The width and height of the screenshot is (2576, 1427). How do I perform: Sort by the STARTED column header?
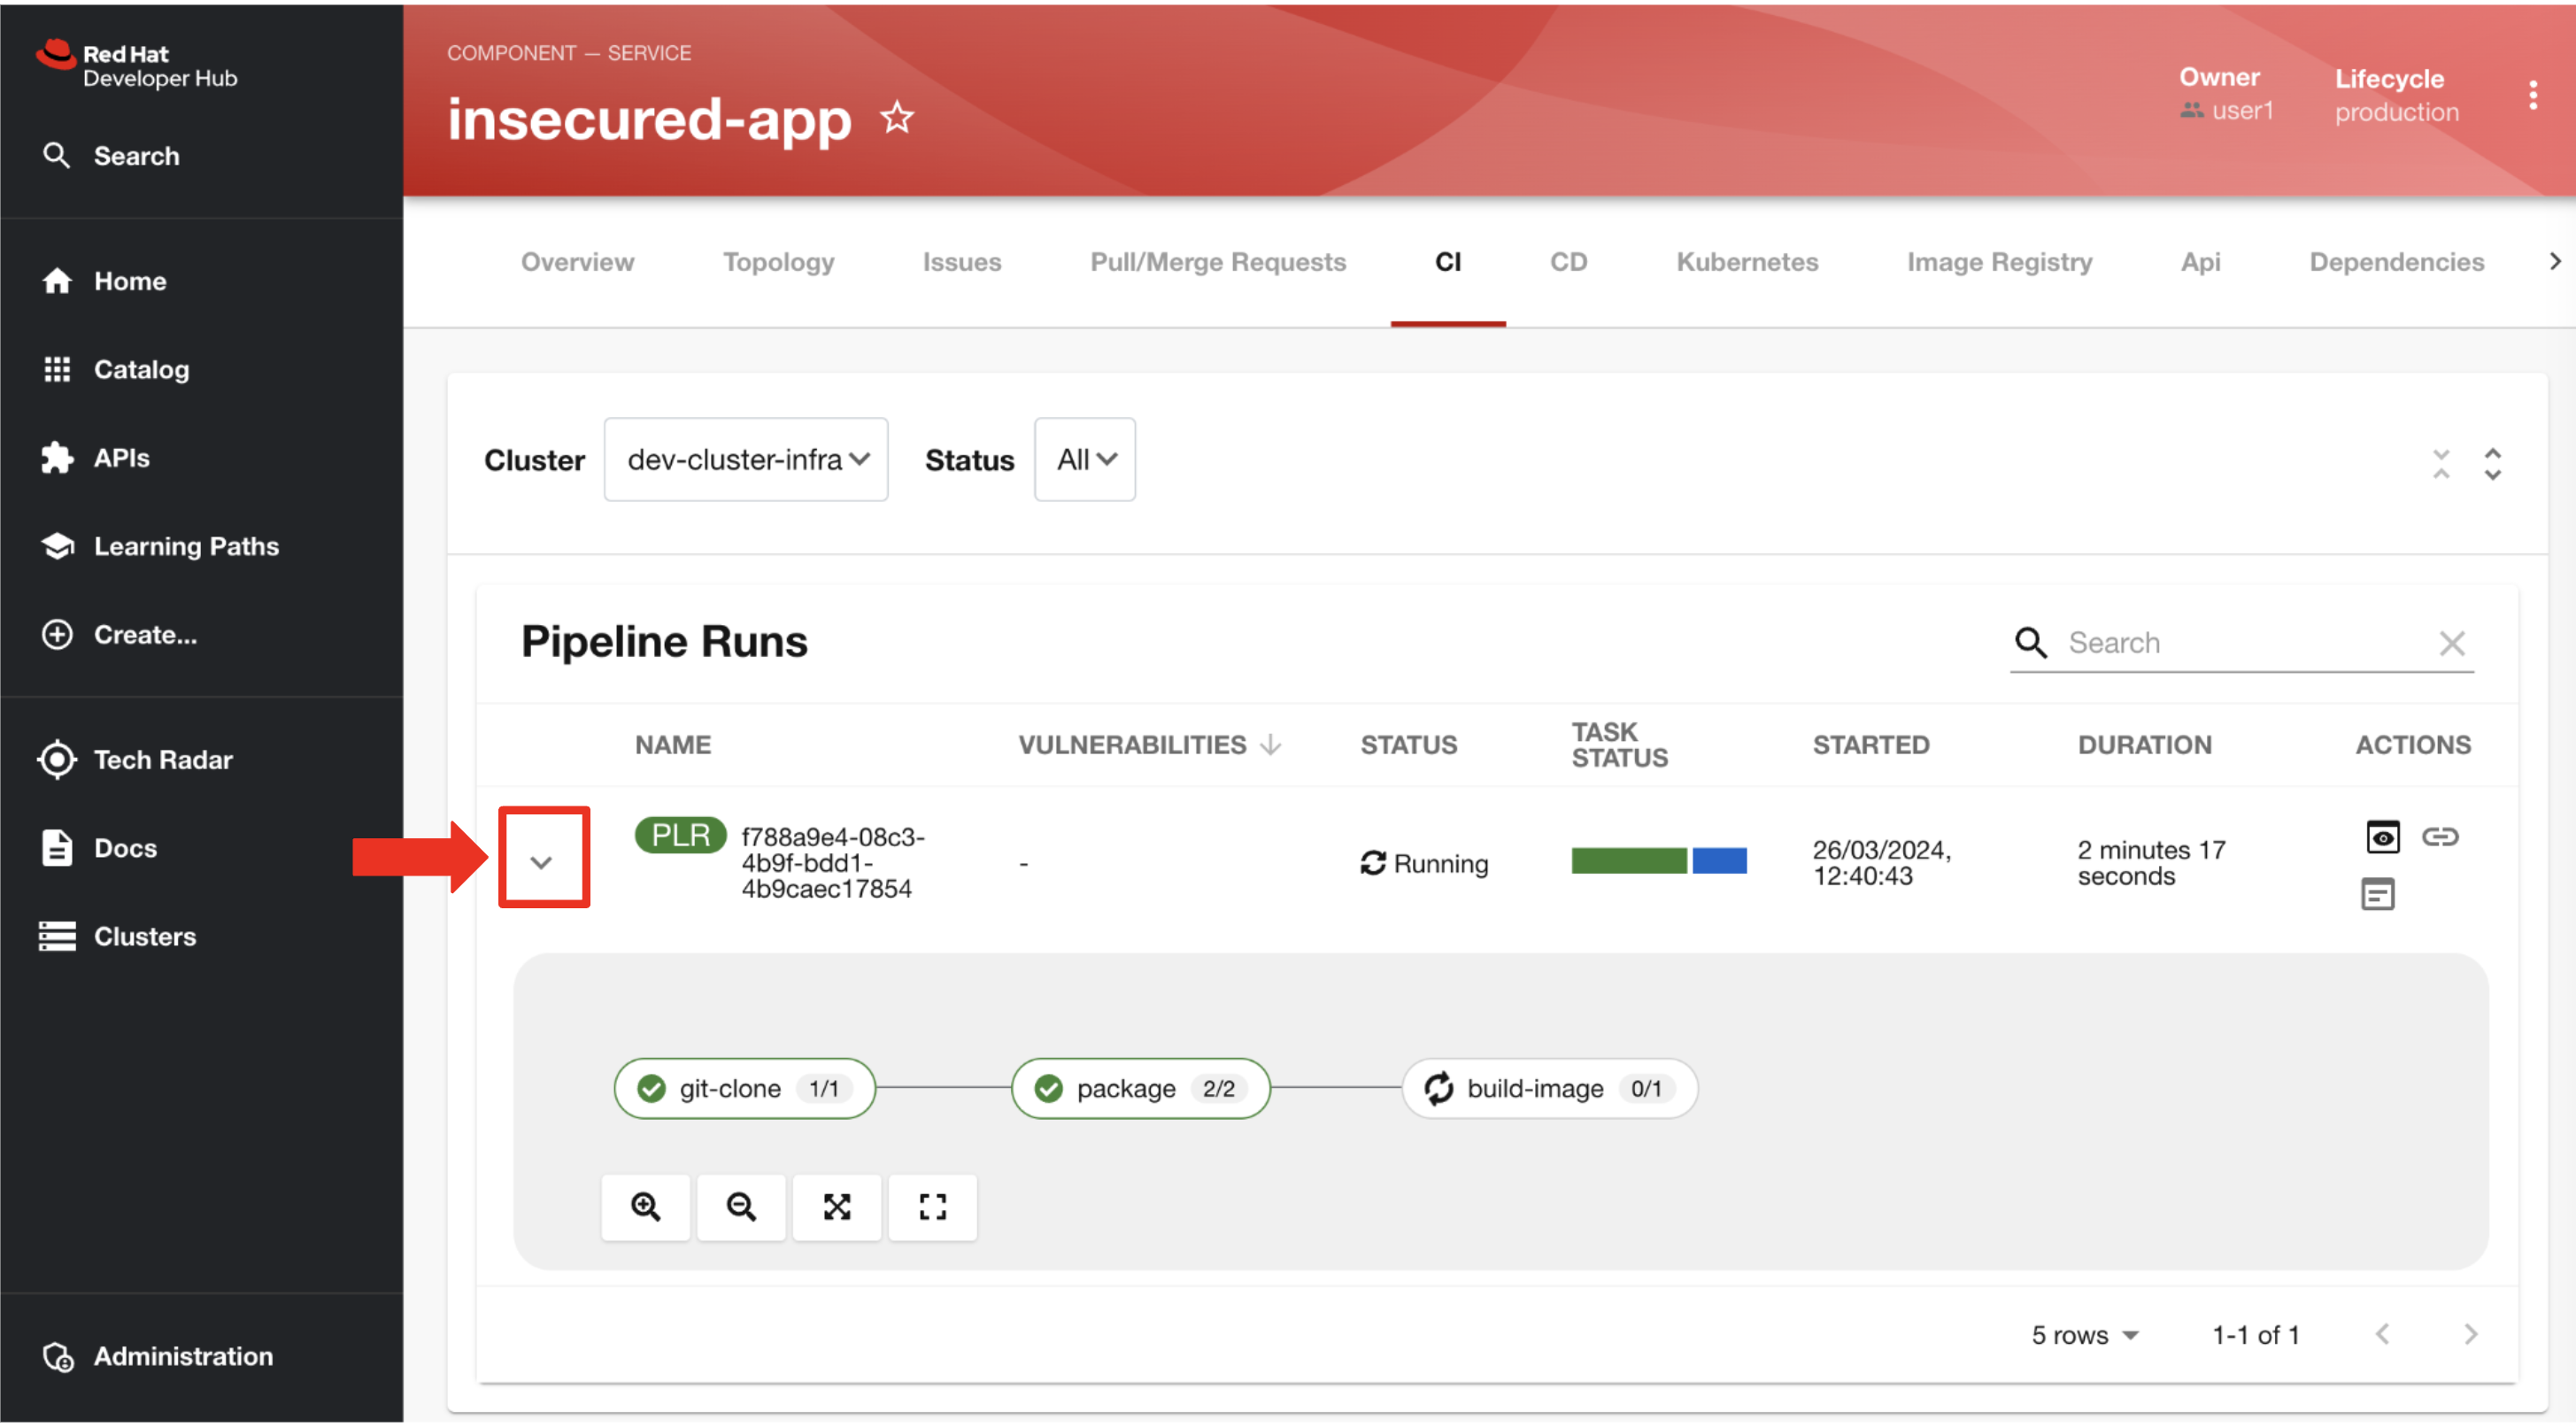[1870, 745]
